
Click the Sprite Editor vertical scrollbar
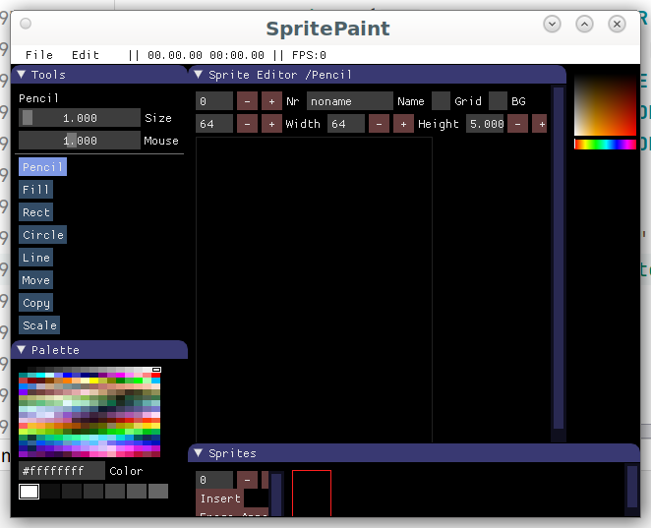point(559,258)
